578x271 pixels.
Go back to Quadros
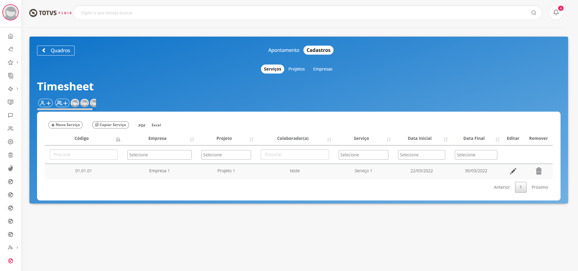pos(56,50)
